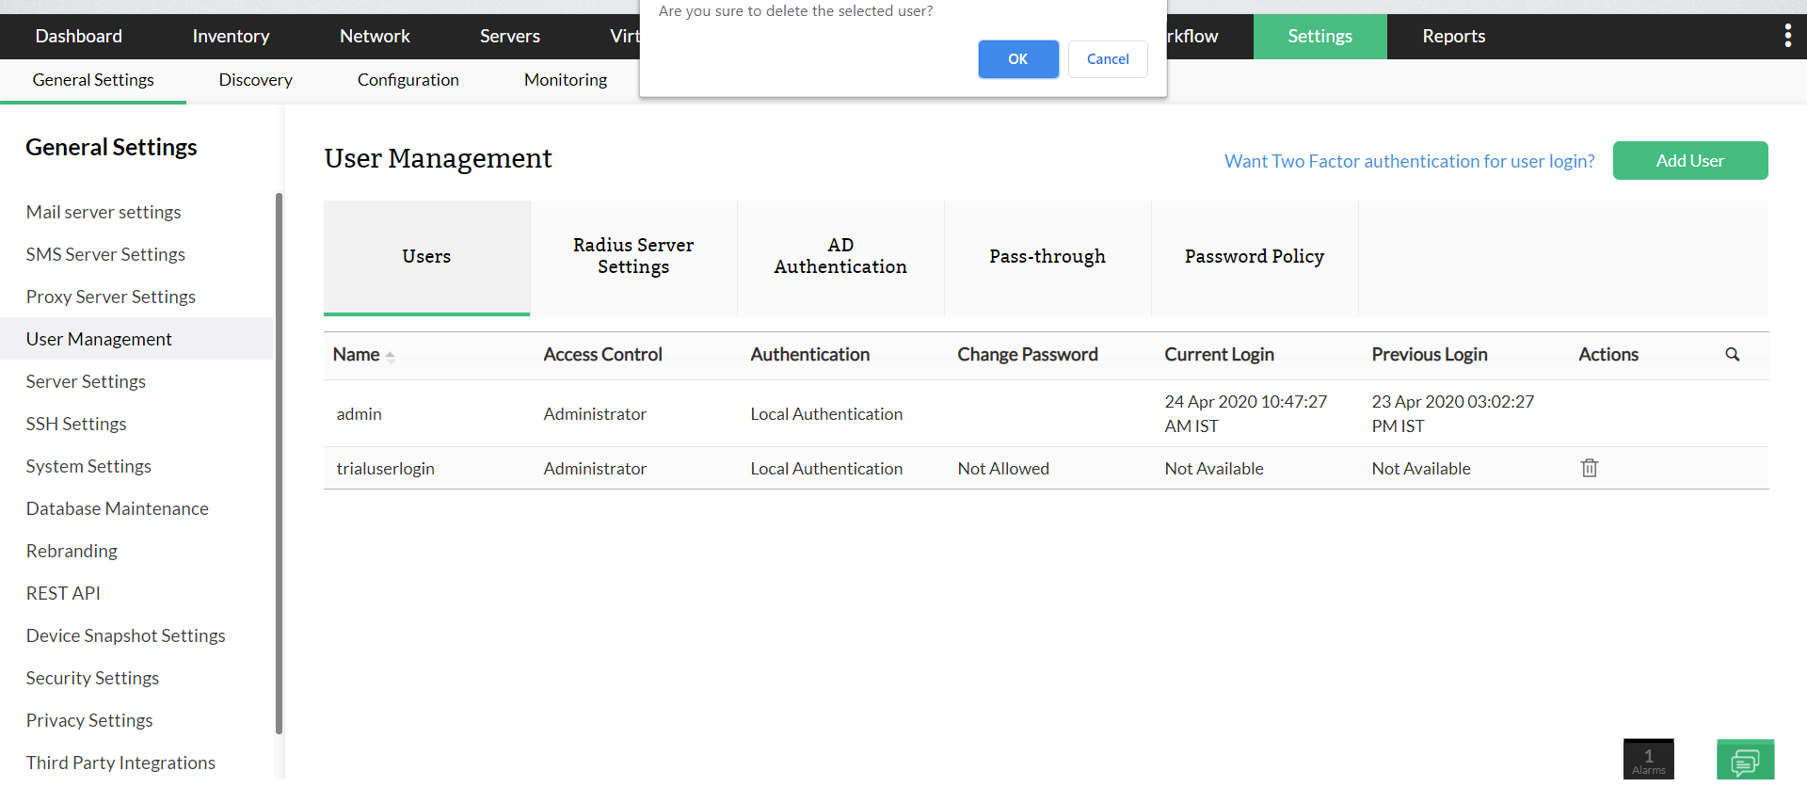Select Security Settings in the sidebar
1807x787 pixels.
click(x=92, y=678)
